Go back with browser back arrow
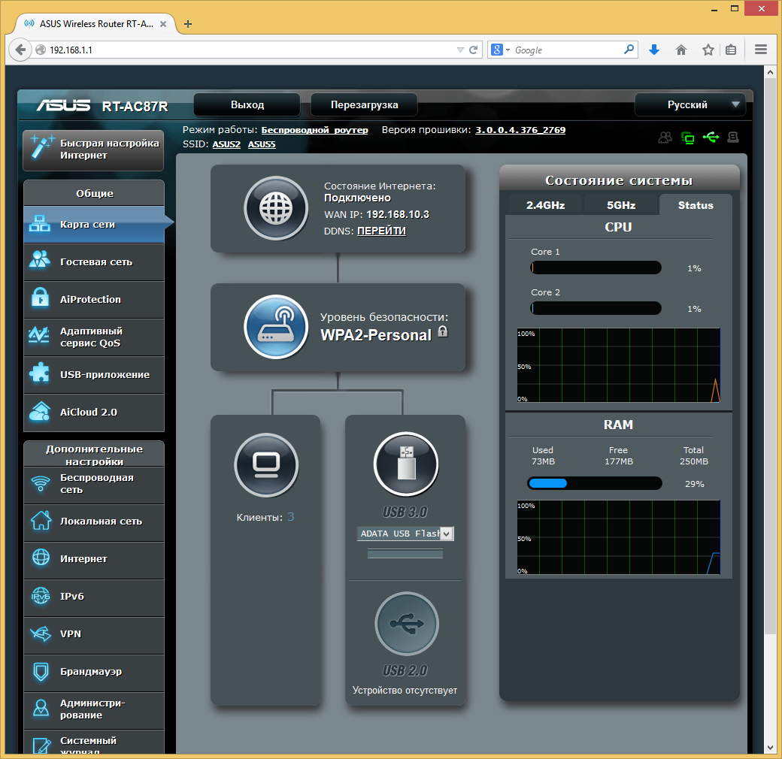The image size is (782, 759). coord(20,50)
